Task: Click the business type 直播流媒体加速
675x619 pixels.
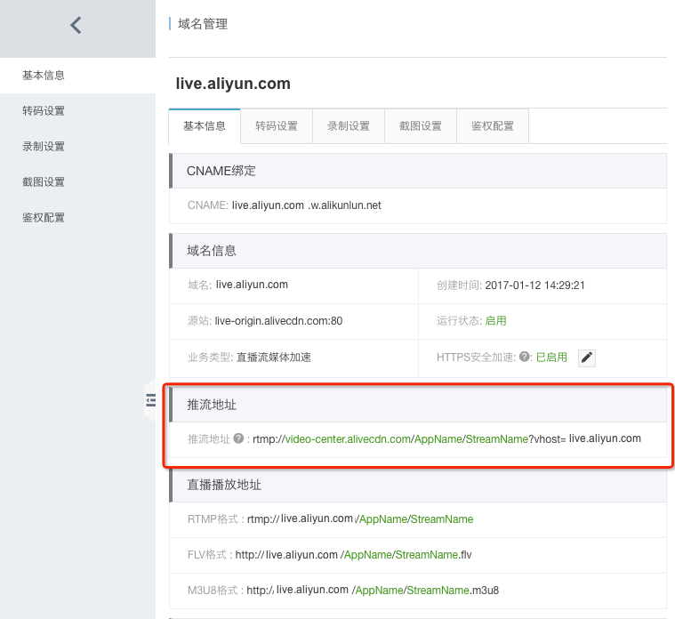Action: pyautogui.click(x=274, y=358)
